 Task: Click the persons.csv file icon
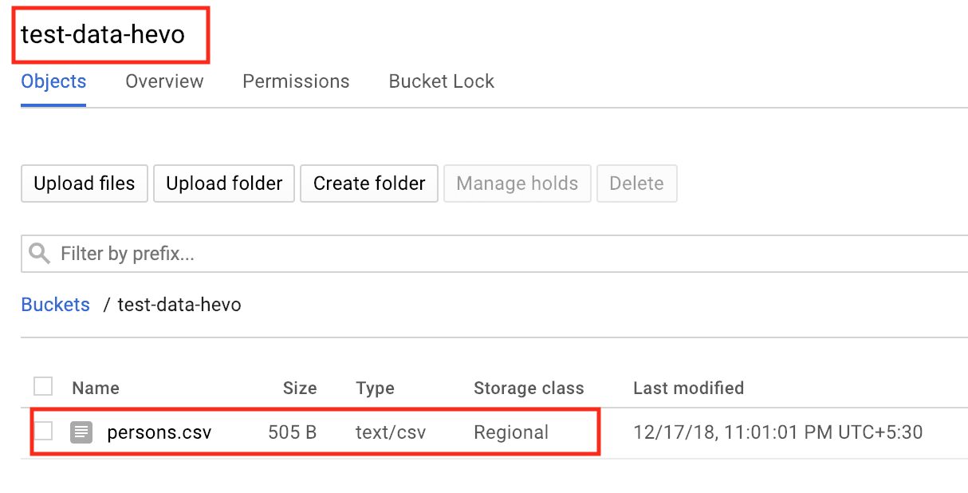pyautogui.click(x=82, y=432)
